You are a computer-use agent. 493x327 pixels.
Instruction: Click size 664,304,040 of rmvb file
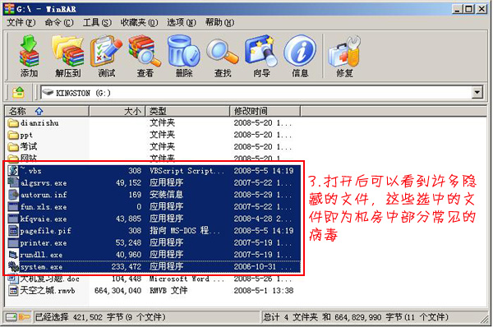tap(117, 291)
